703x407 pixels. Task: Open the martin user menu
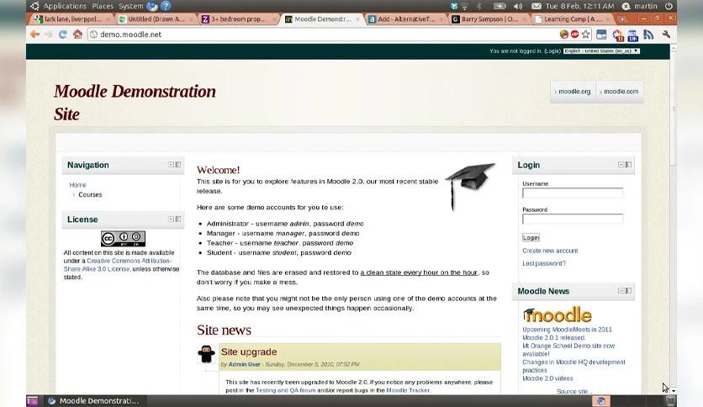640,6
